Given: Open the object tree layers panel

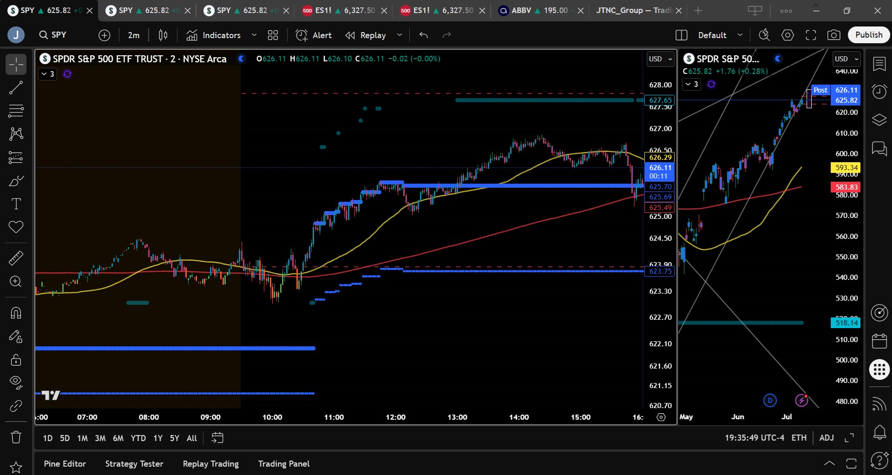Looking at the screenshot, I should click(x=879, y=120).
